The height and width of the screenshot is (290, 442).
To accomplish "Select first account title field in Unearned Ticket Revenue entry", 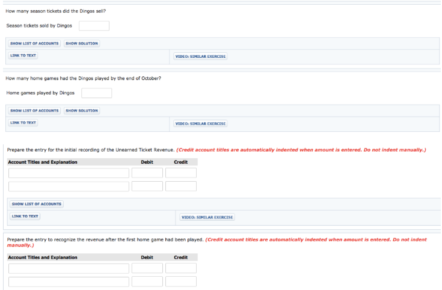I will [x=69, y=173].
